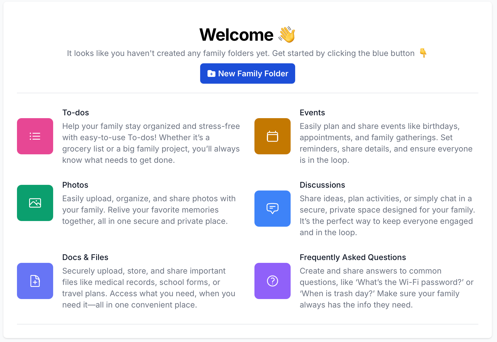This screenshot has width=497, height=342.
Task: Click the waving hand emoji beside Welcome
Action: [287, 34]
